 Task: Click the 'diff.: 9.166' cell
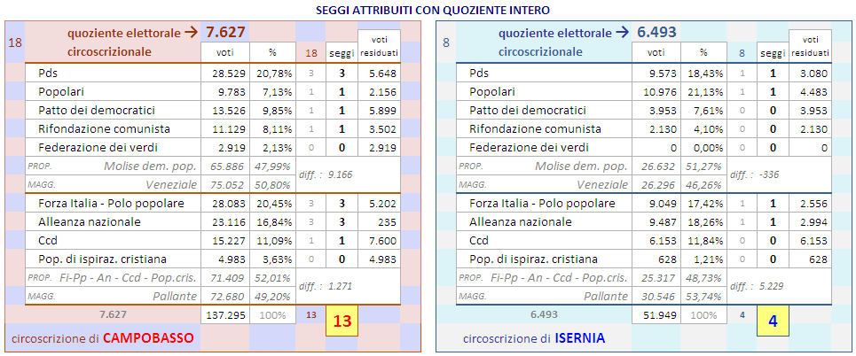click(325, 174)
